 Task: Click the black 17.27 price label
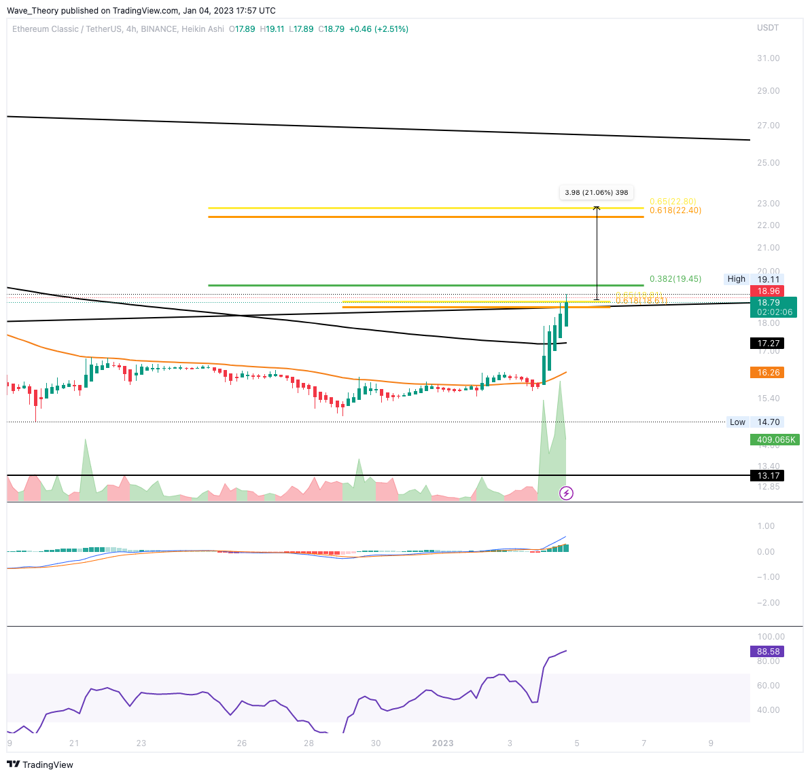767,343
